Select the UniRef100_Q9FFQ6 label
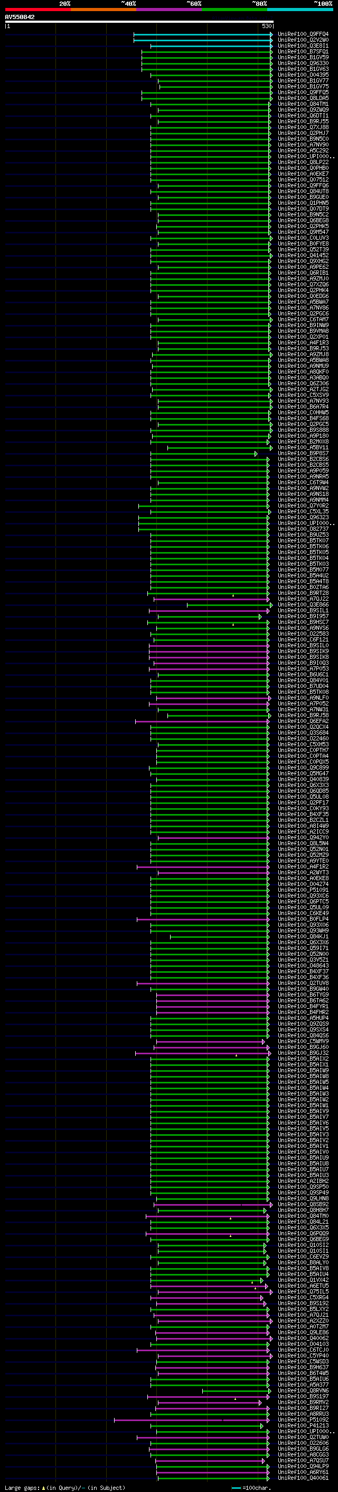Image resolution: width=338 pixels, height=1492 pixels. pos(303,185)
